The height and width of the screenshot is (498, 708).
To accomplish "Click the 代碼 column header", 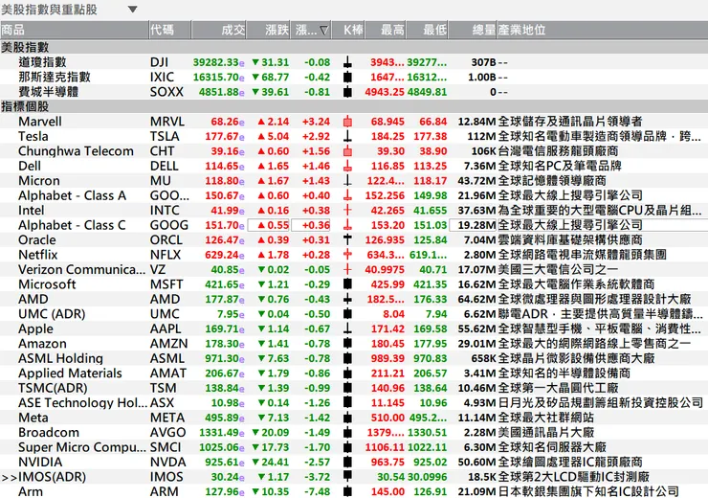I will [x=169, y=31].
